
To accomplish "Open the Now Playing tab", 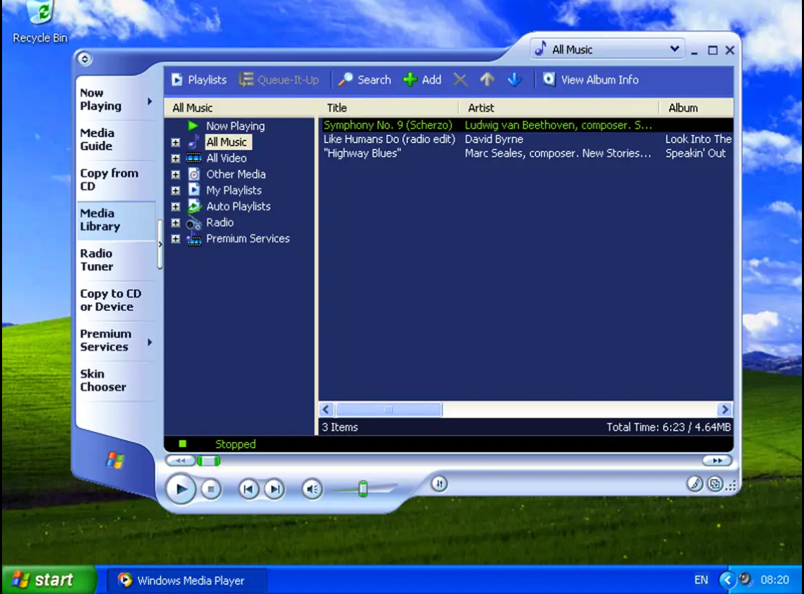I will (115, 100).
